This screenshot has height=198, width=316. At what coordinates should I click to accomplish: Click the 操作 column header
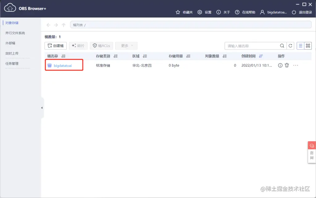[281, 56]
